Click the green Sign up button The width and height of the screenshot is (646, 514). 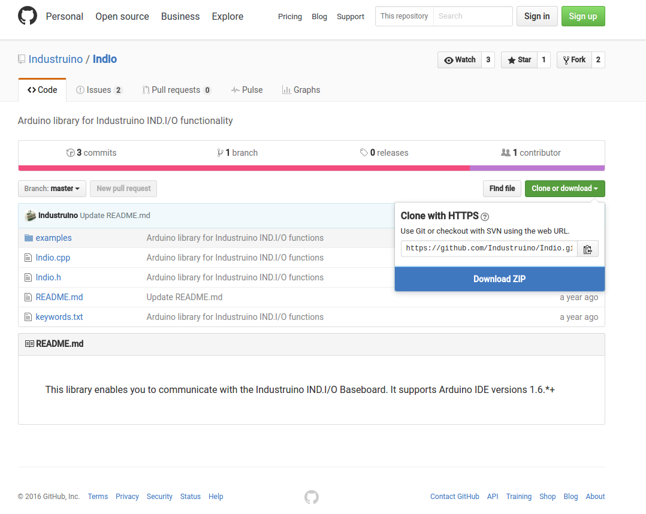coord(583,16)
